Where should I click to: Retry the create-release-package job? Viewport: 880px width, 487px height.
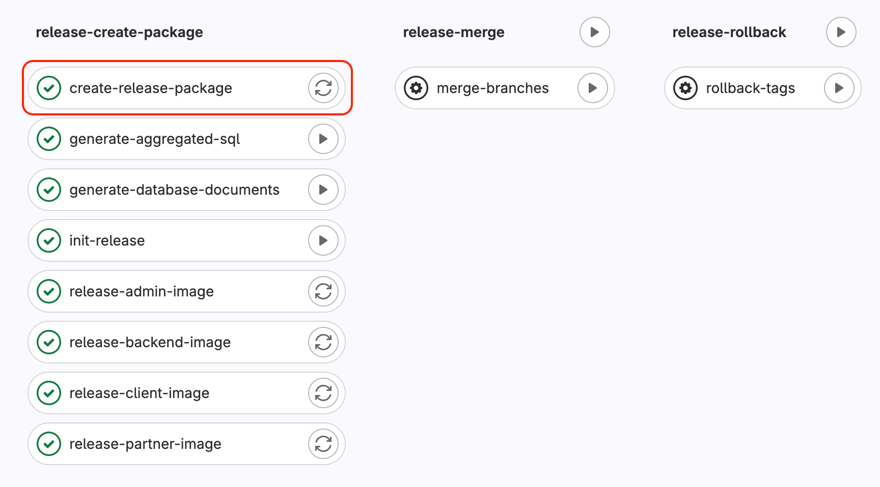coord(323,88)
